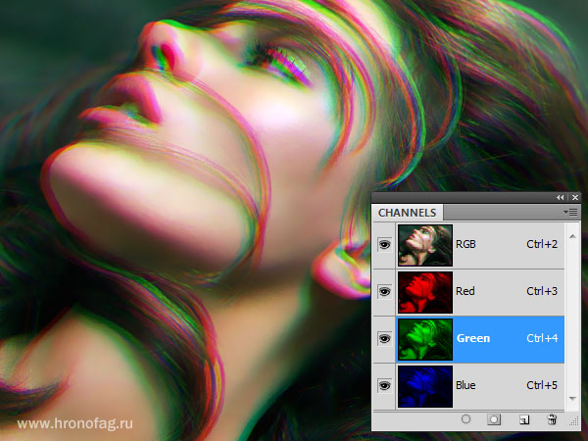Open the Channels panel options menu

pyautogui.click(x=570, y=213)
